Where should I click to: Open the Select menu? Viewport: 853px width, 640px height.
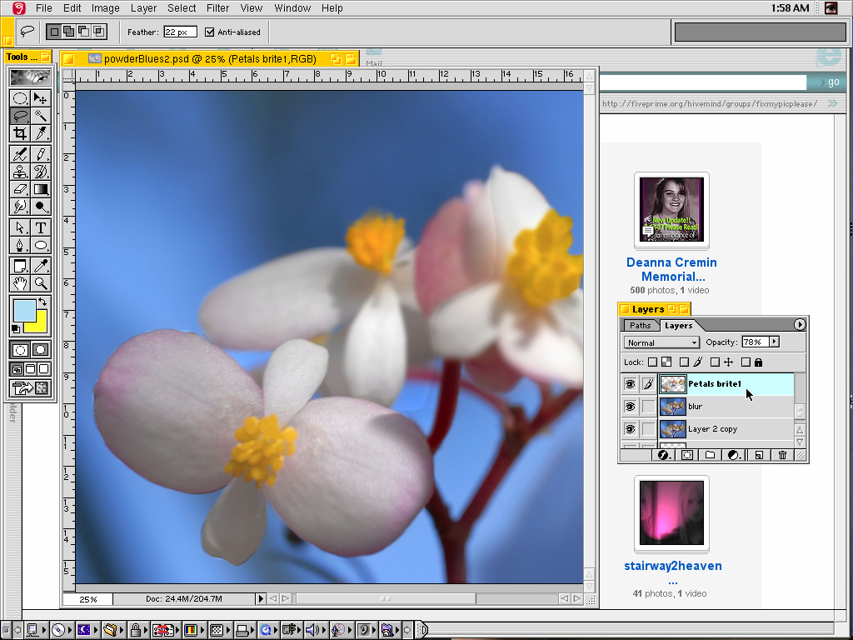[x=181, y=8]
